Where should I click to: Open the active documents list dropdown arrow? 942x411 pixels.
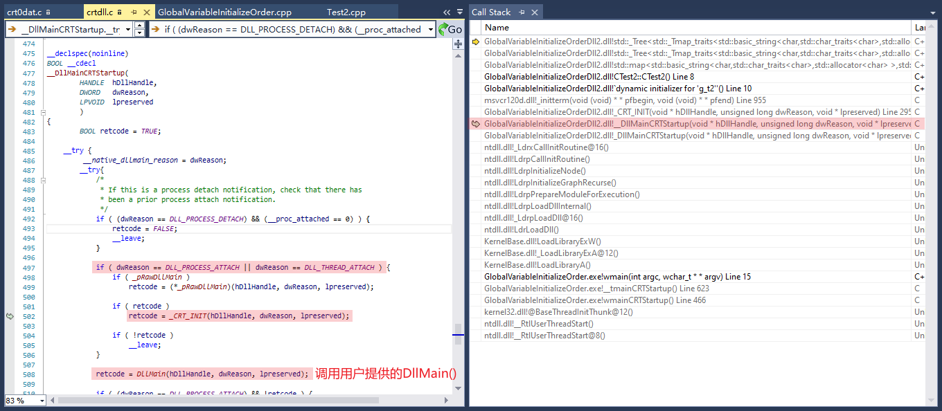point(459,12)
